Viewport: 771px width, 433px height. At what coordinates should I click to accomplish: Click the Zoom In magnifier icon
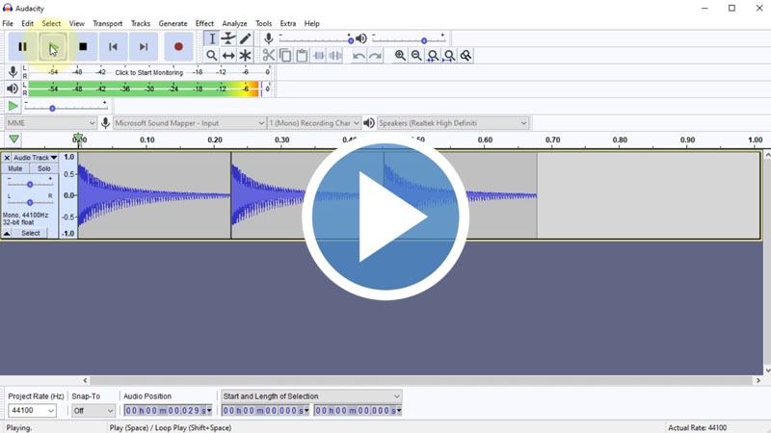(400, 56)
